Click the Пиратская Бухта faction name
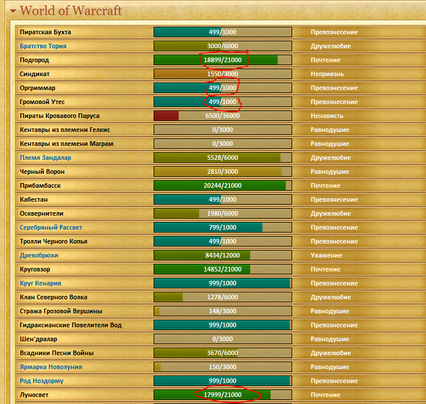426x404 pixels. (x=45, y=32)
